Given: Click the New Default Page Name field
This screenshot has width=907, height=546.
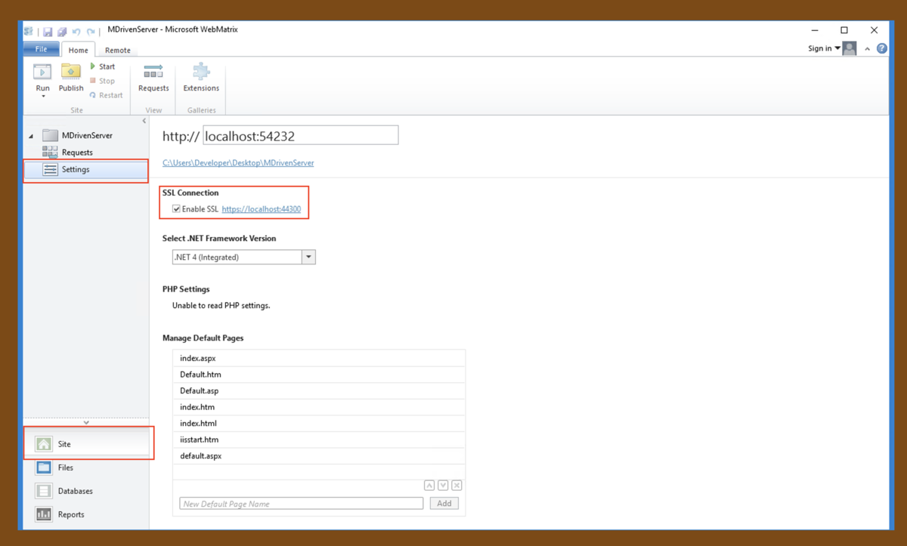Looking at the screenshot, I should pyautogui.click(x=302, y=504).
